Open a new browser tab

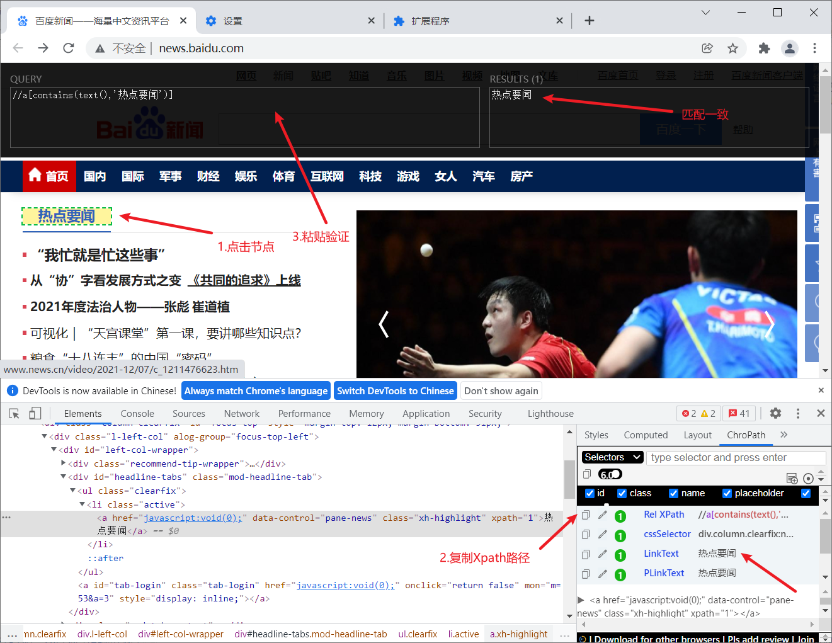coord(590,21)
